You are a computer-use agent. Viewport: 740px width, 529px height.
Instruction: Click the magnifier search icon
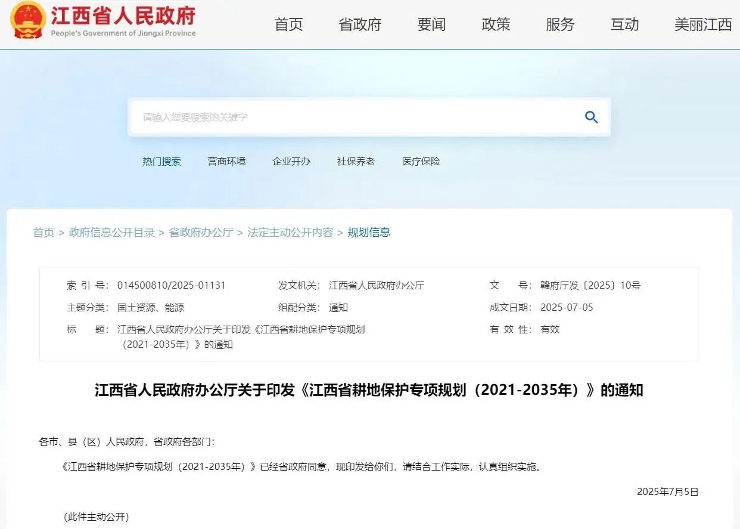tap(591, 117)
